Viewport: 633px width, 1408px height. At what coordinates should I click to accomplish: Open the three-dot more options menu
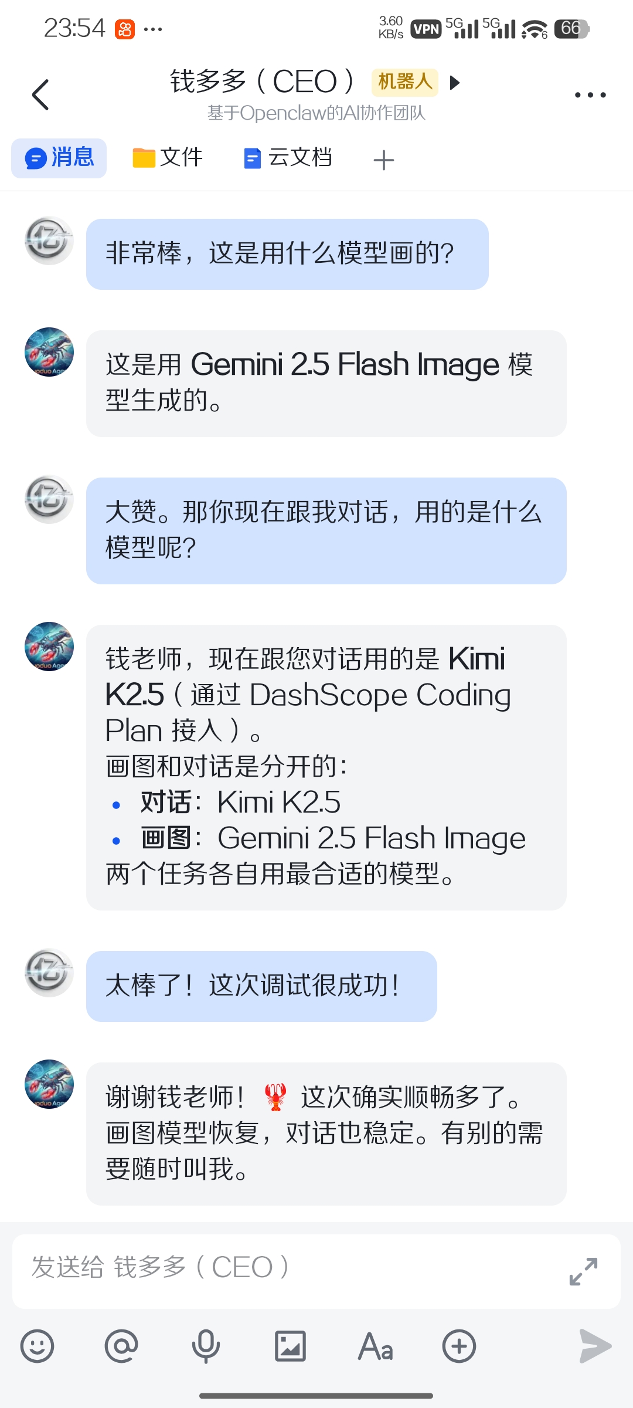pos(590,94)
